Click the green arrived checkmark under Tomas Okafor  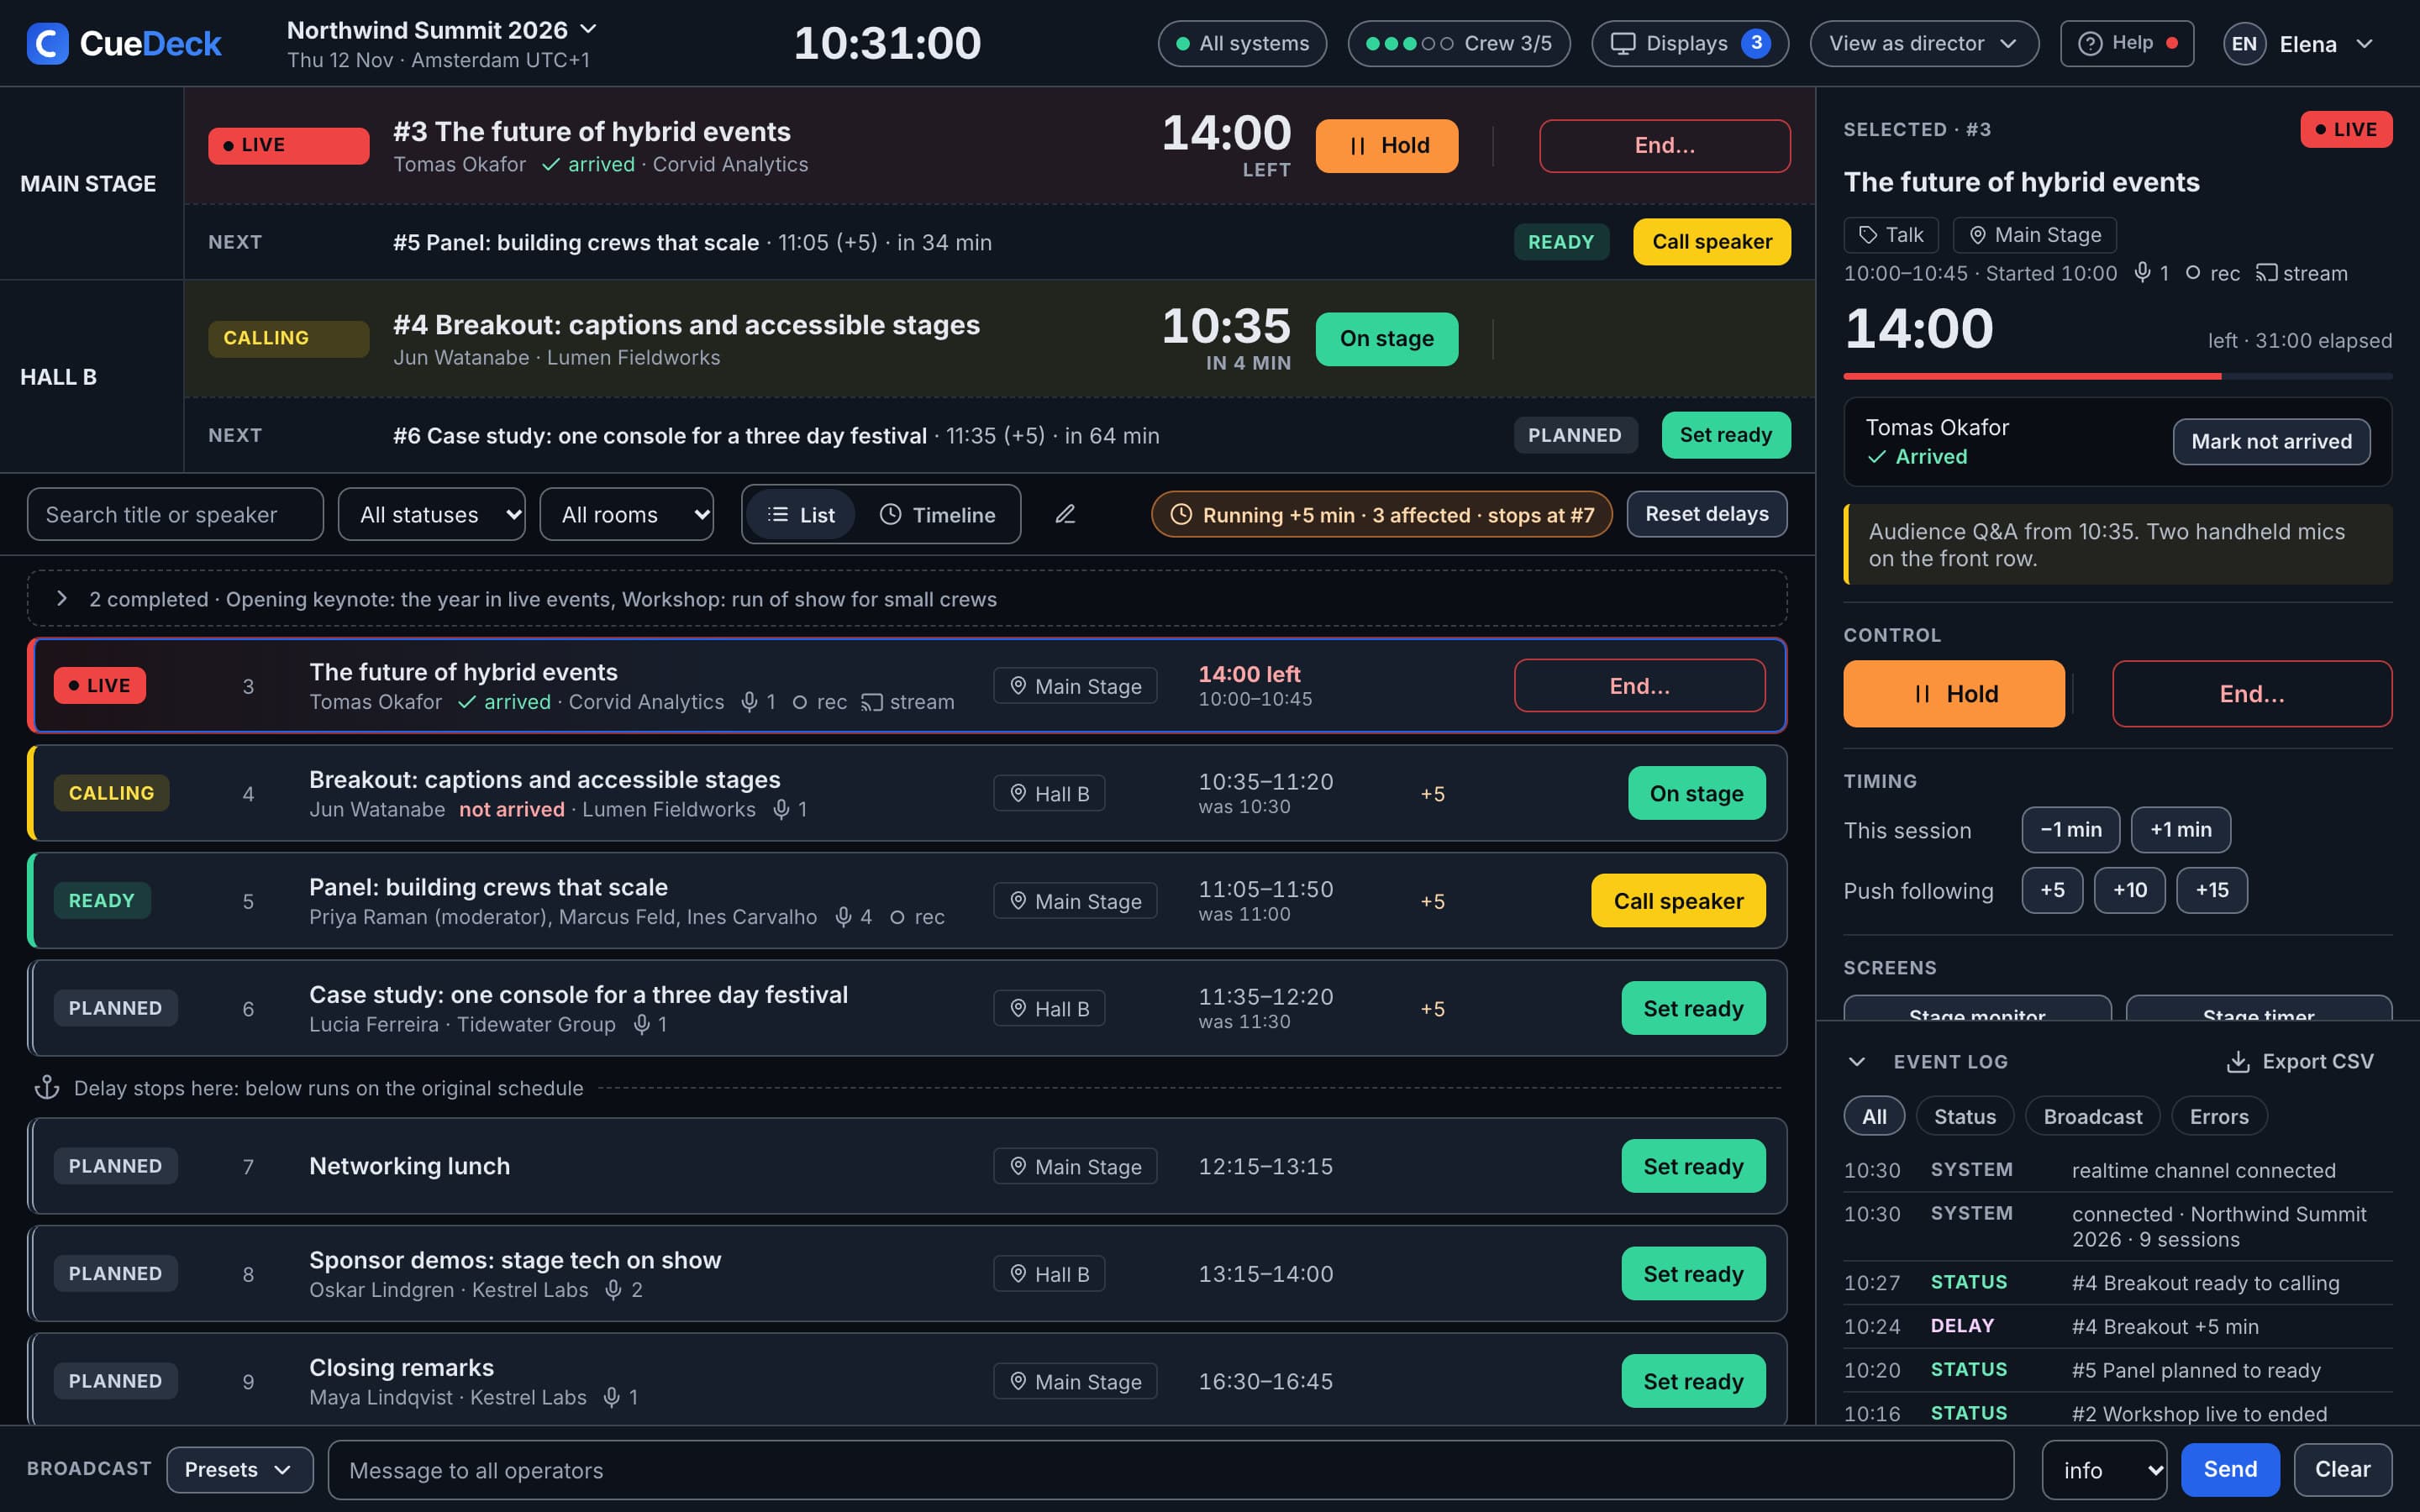tap(1877, 457)
